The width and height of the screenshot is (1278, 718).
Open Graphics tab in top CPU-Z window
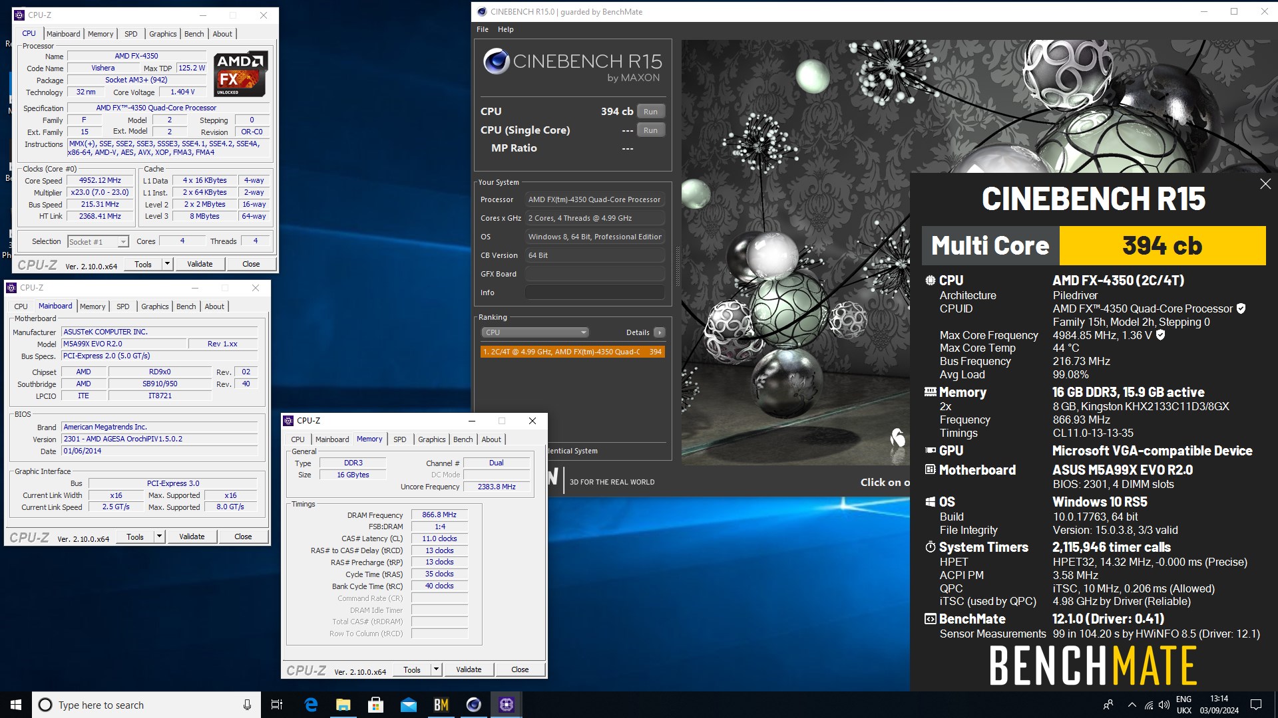(163, 34)
